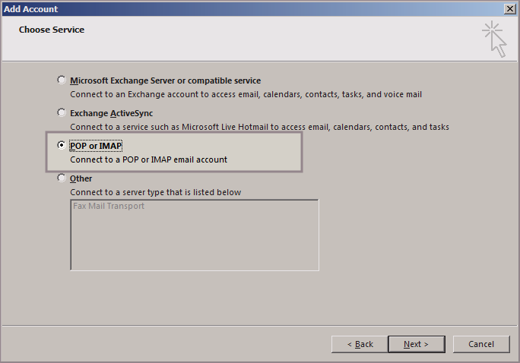This screenshot has width=520, height=363.
Task: Click the Microsoft Live Hotmail description text
Action: point(259,127)
